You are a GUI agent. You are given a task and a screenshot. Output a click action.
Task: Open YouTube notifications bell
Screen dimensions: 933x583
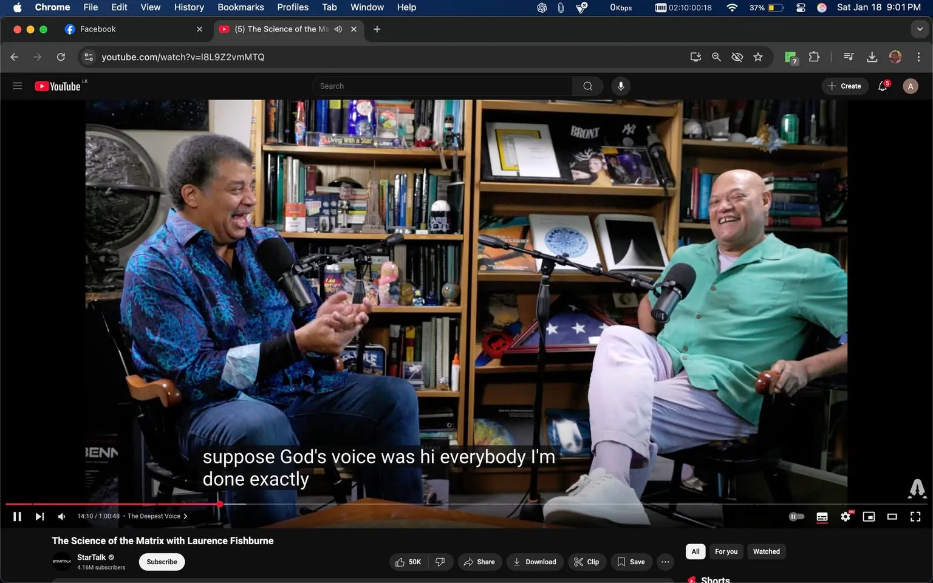pos(883,86)
